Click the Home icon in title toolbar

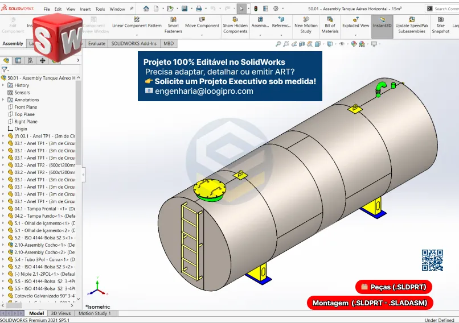(146, 9)
